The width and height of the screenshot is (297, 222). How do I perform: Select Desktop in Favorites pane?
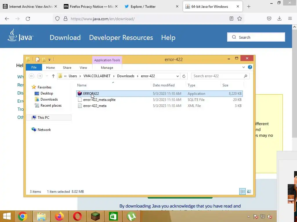(47, 93)
